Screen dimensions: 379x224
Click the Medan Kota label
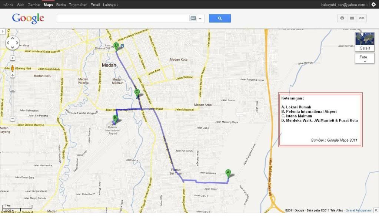pyautogui.click(x=179, y=59)
